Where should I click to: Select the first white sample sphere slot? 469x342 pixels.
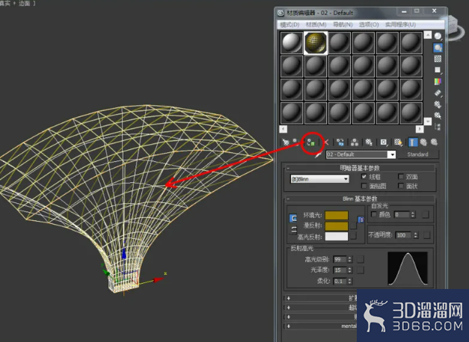[x=292, y=43]
